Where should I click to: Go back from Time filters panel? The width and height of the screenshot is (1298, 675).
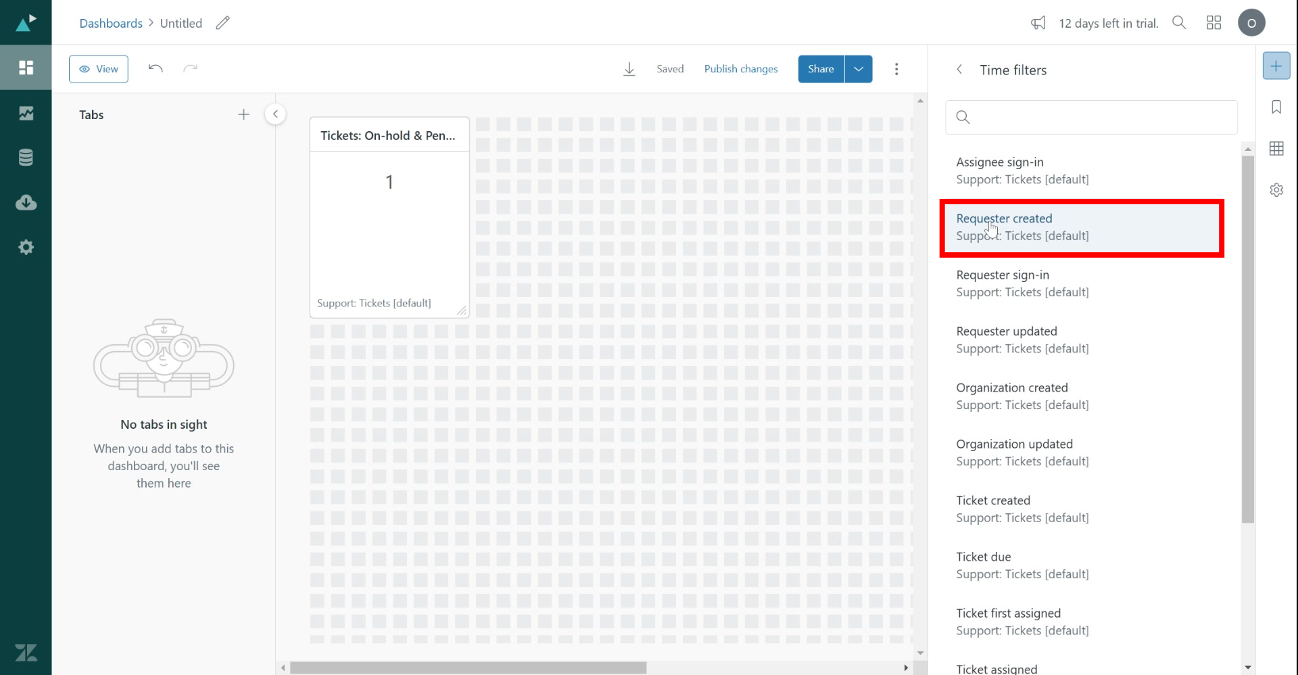click(959, 70)
